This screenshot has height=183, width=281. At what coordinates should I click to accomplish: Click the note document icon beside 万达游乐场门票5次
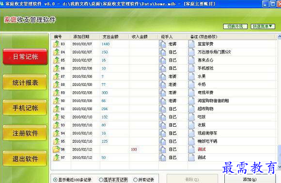pos(191,52)
